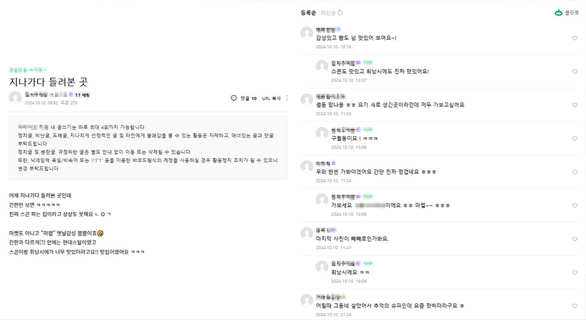Open the post's three-dot more options menu
The width and height of the screenshot is (586, 320).
(x=286, y=98)
